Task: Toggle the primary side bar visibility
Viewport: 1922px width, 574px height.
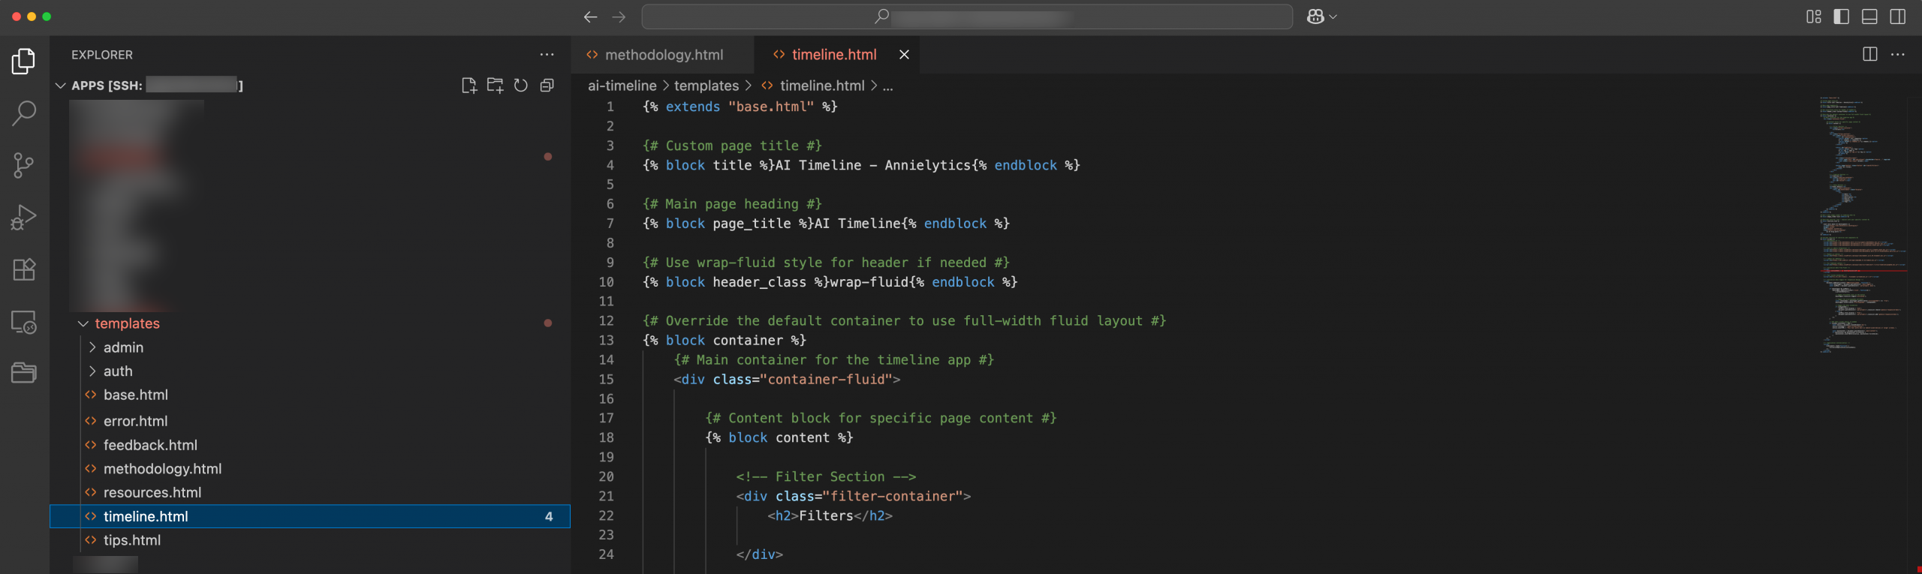Action: (x=1841, y=17)
